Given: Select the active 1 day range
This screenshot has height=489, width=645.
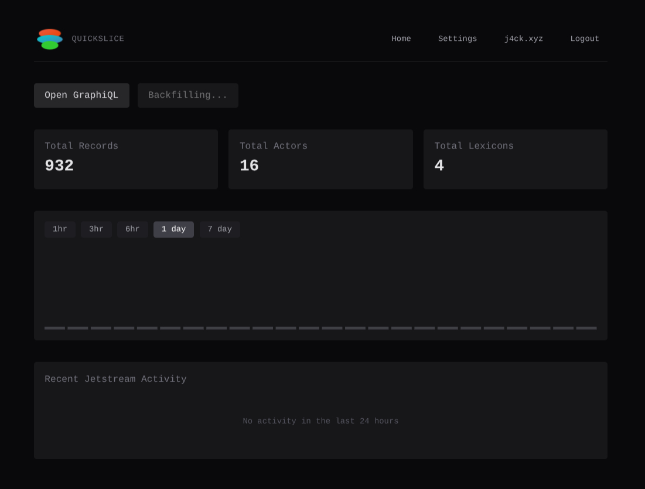Looking at the screenshot, I should point(173,229).
